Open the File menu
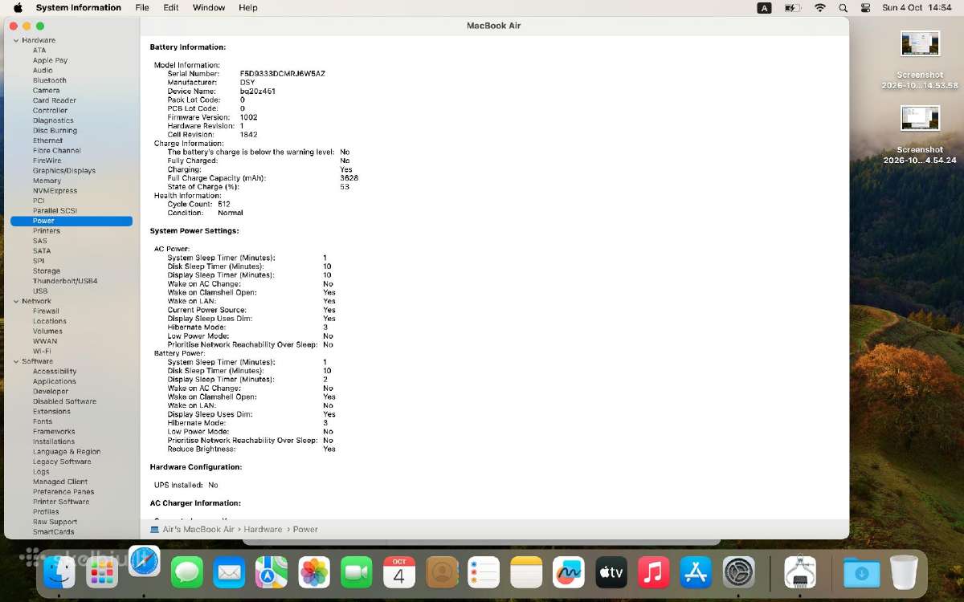 [x=142, y=7]
